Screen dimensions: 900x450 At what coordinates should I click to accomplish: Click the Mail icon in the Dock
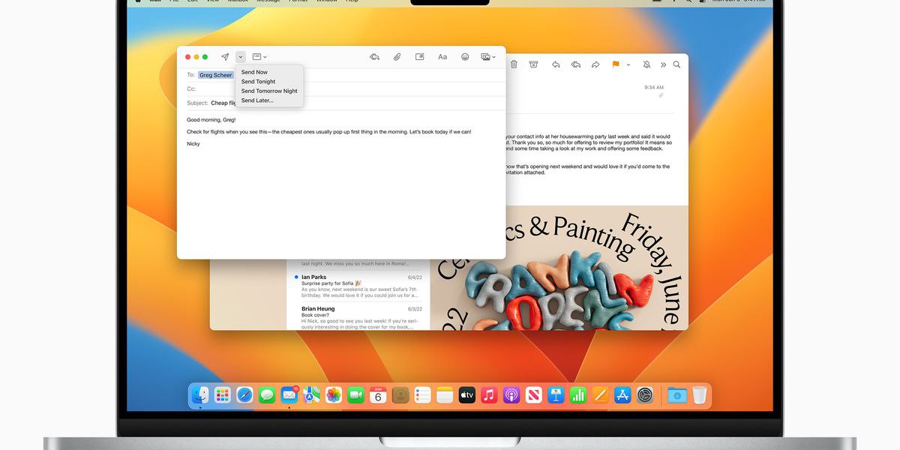click(289, 395)
